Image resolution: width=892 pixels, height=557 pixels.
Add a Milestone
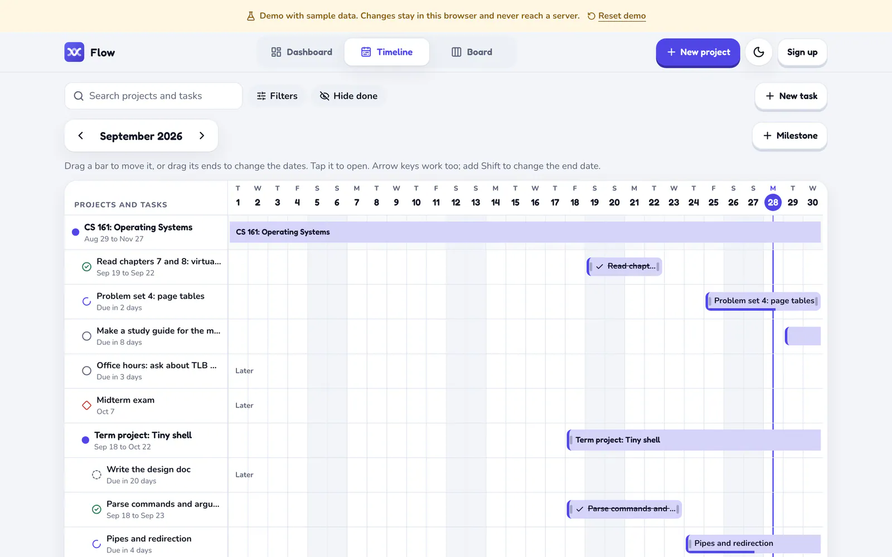point(790,136)
